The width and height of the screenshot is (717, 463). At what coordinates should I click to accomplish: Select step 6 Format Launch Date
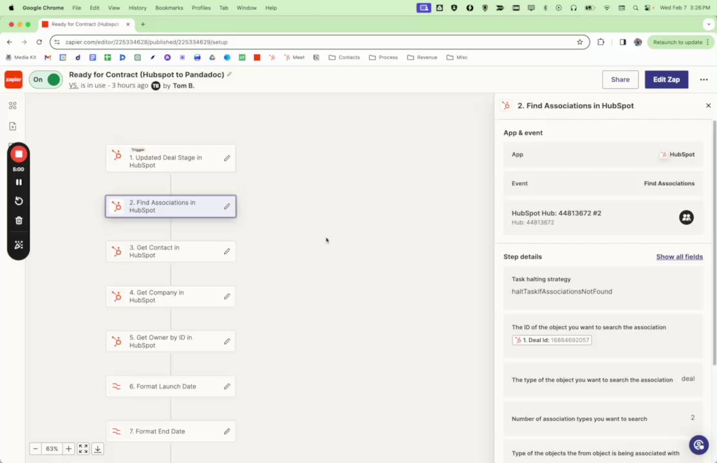point(171,386)
